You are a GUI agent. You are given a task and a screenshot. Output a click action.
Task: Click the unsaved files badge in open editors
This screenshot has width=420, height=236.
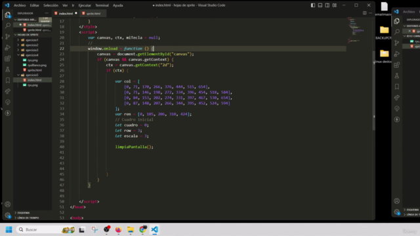pyautogui.click(x=45, y=20)
